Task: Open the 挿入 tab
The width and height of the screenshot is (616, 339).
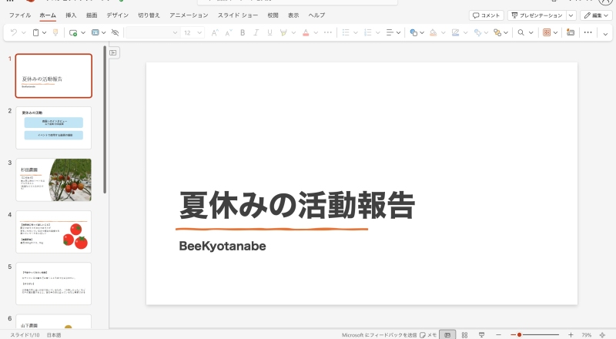Action: coord(71,15)
